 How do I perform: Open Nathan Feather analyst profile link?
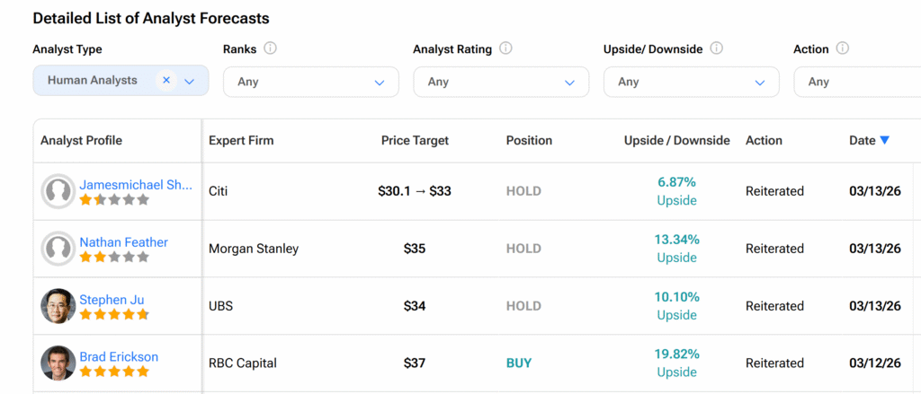[x=123, y=242]
